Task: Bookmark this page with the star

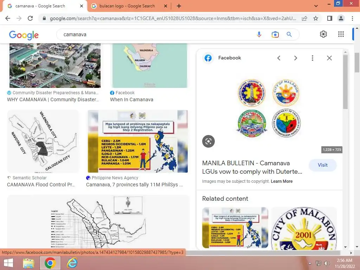Action: point(316,18)
